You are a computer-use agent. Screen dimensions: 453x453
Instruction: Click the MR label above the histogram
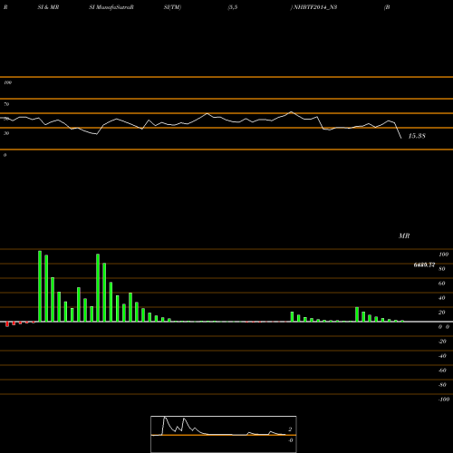pyautogui.click(x=404, y=236)
